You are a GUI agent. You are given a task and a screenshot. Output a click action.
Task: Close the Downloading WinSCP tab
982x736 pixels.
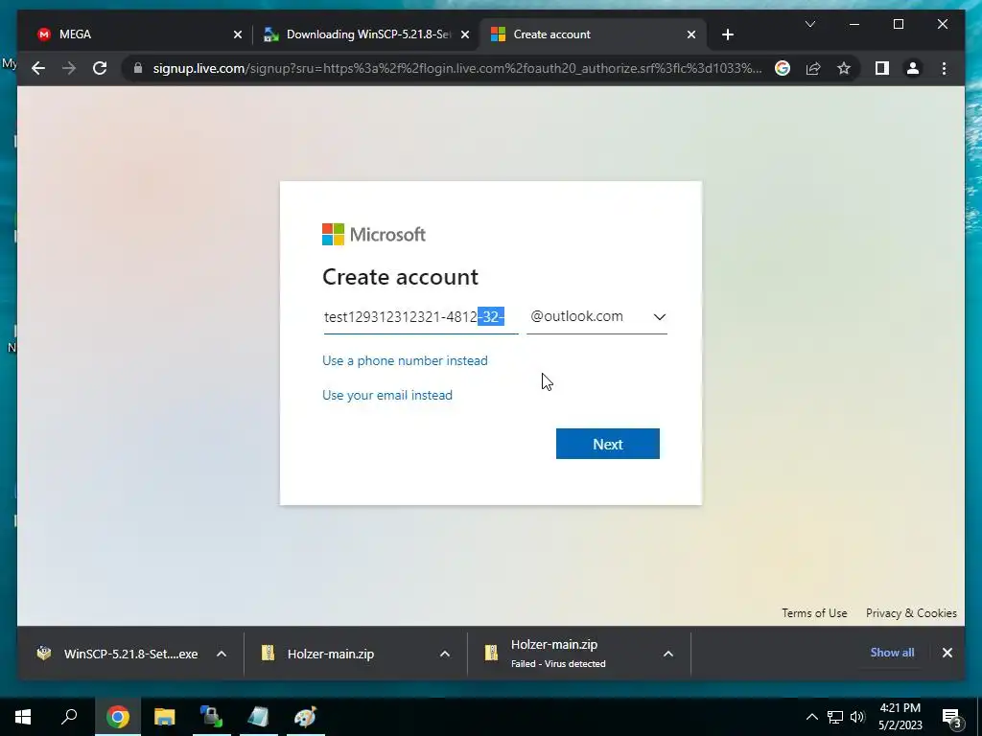[x=465, y=34]
